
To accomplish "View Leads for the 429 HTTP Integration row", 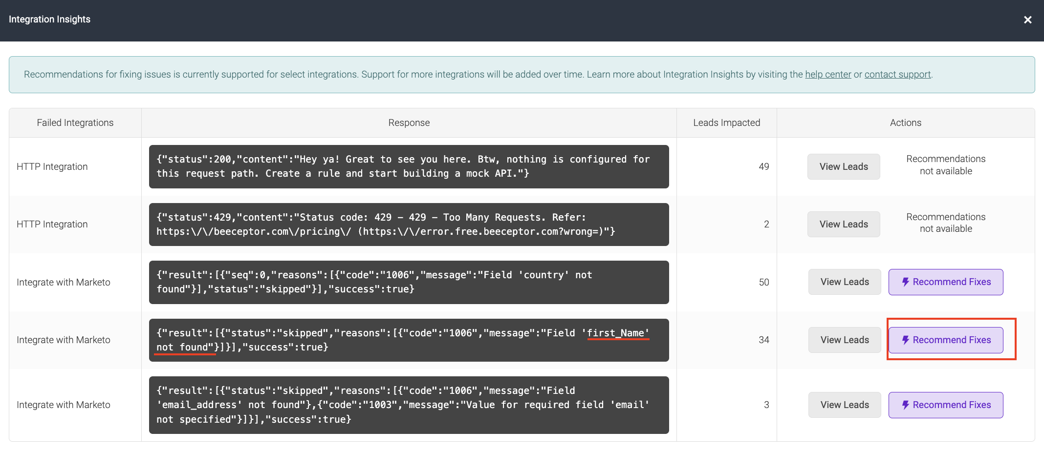I will (x=844, y=224).
